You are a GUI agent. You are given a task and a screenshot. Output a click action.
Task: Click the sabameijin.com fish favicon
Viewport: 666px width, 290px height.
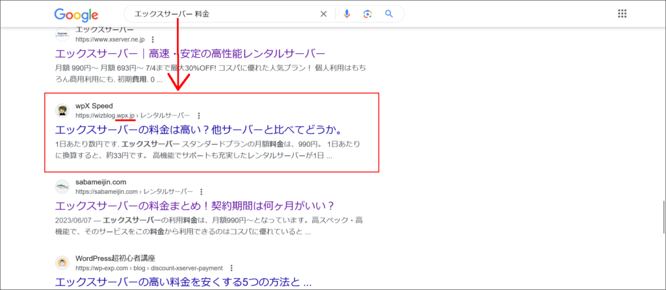(62, 187)
